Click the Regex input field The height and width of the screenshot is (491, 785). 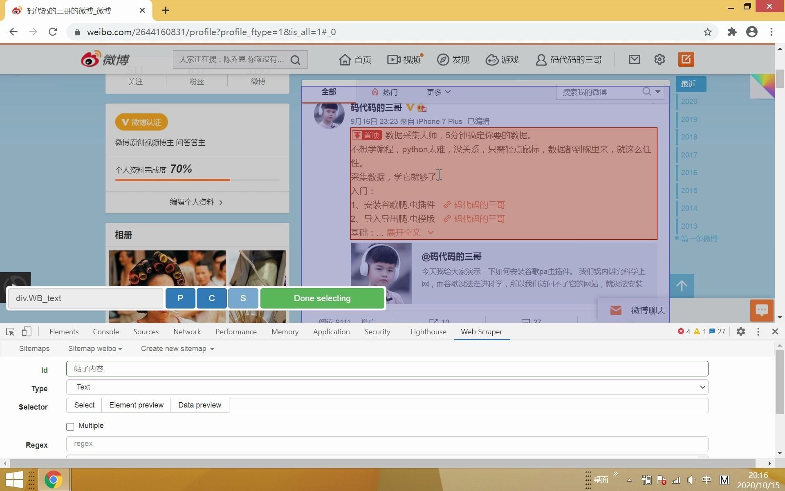(387, 444)
